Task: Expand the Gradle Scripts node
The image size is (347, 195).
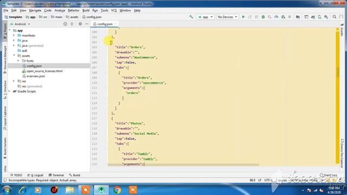Action: [x=10, y=92]
